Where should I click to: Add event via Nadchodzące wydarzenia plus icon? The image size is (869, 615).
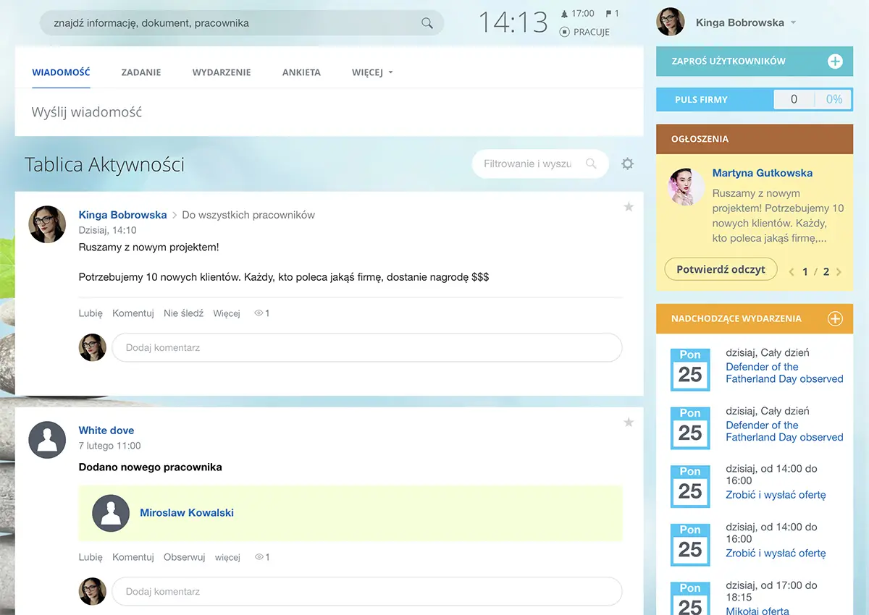pyautogui.click(x=835, y=318)
